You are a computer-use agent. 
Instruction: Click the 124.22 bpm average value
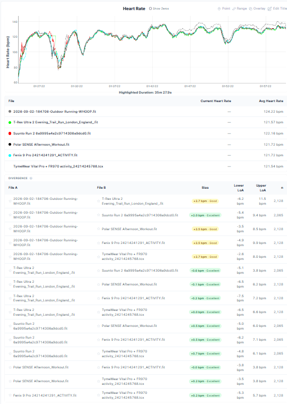coord(273,112)
